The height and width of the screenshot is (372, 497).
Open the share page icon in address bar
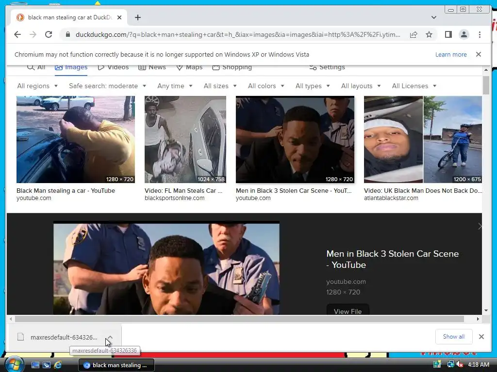414,34
